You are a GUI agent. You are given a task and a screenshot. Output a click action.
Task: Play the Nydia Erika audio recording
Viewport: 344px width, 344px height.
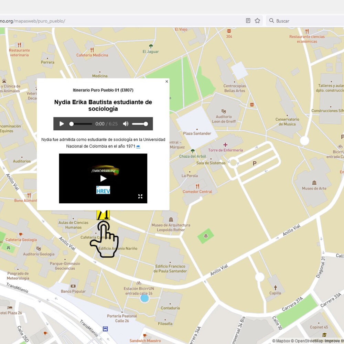click(62, 124)
